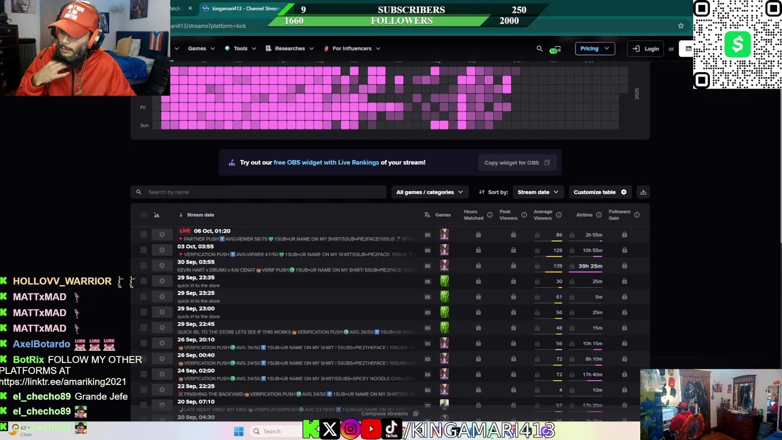Check the box for 29 Sep, 23:25 stream
The height and width of the screenshot is (440, 782).
(x=144, y=297)
